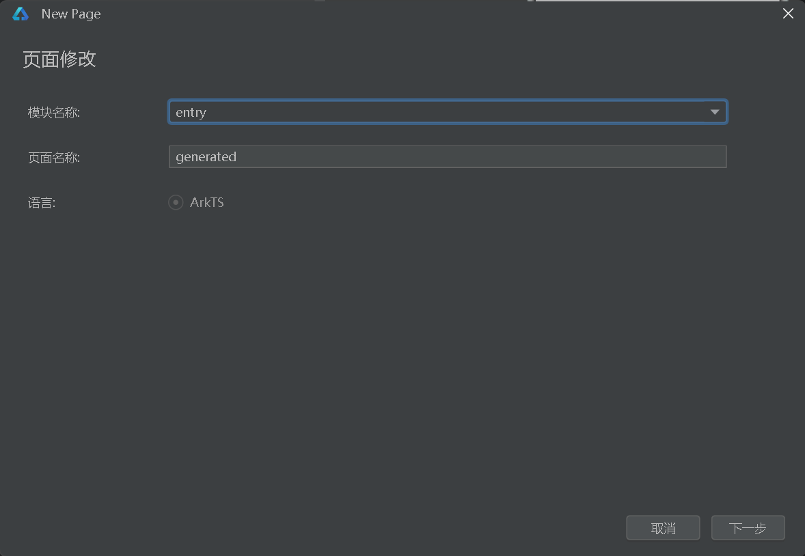Image resolution: width=805 pixels, height=556 pixels.
Task: Click the 语言 label
Action: point(41,203)
